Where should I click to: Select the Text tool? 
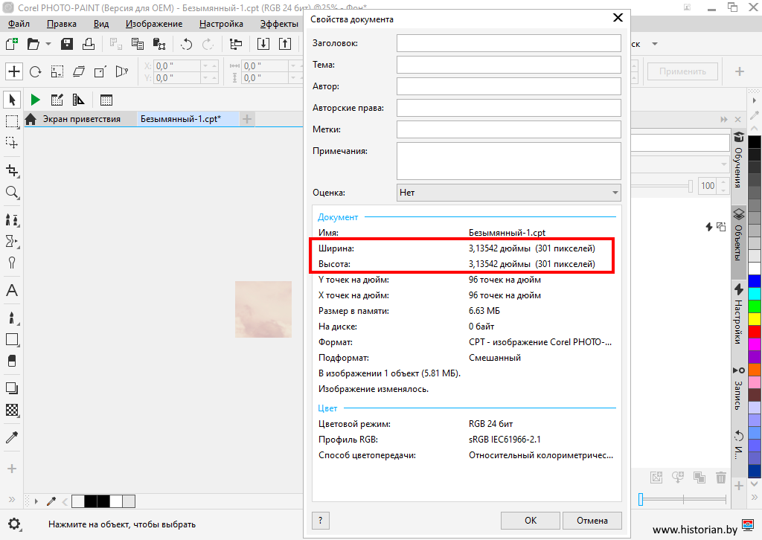12,291
